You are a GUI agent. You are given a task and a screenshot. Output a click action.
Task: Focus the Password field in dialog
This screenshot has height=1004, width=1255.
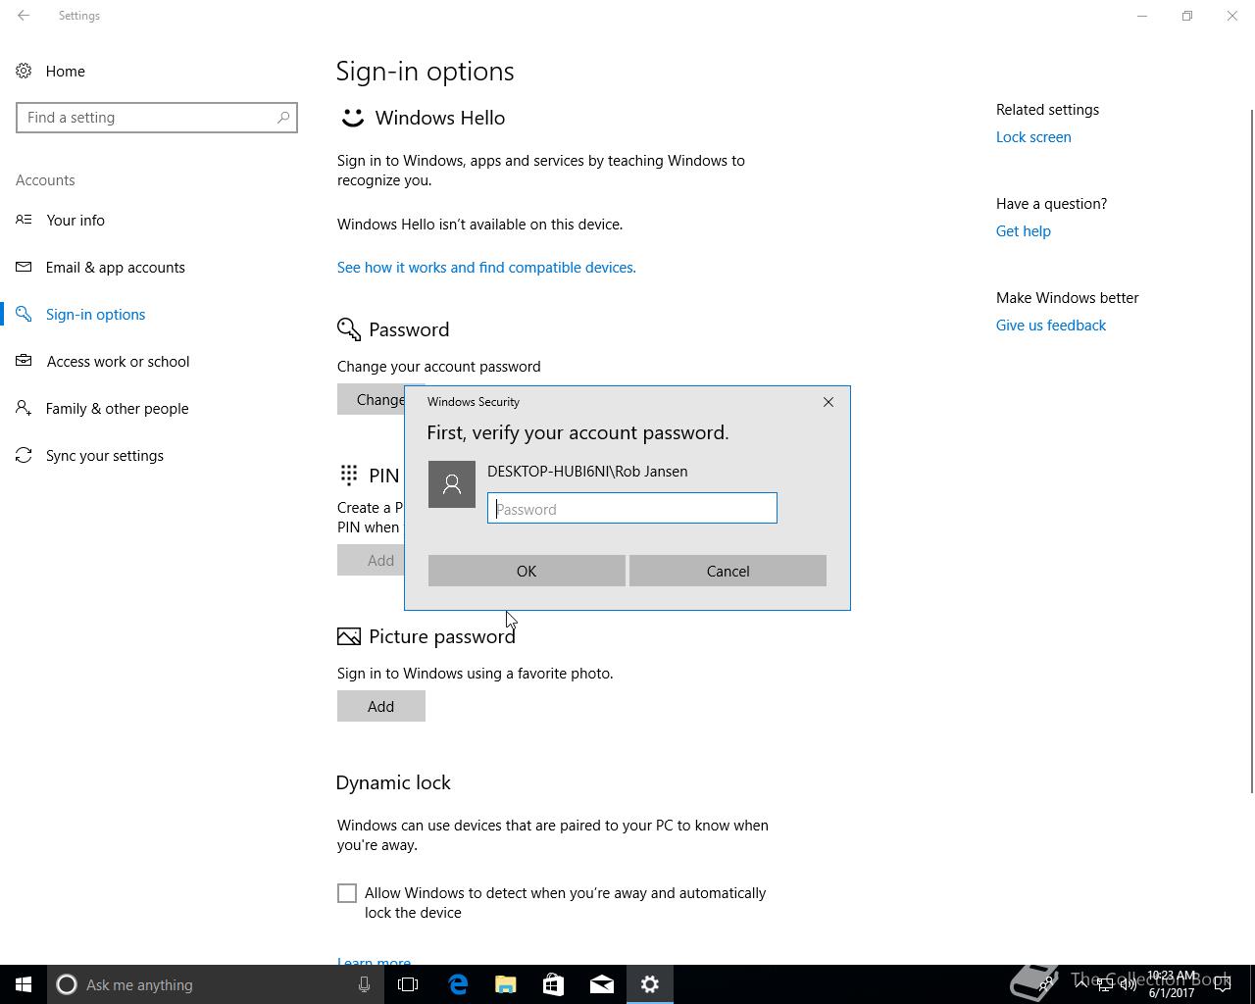click(632, 508)
